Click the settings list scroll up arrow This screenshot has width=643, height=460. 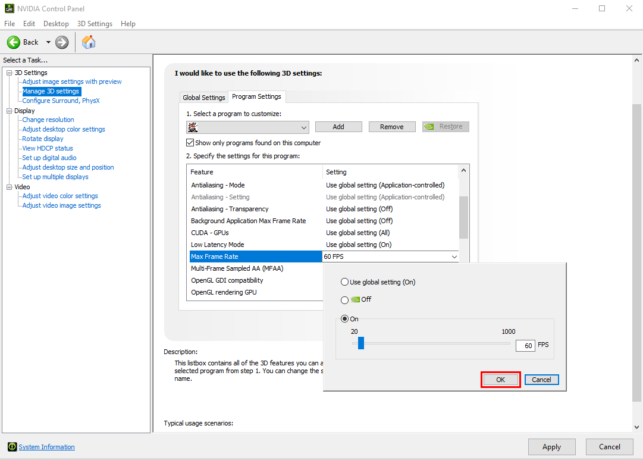coord(463,170)
